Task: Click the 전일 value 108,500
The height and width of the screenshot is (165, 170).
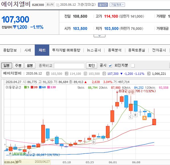Action: click(80, 16)
